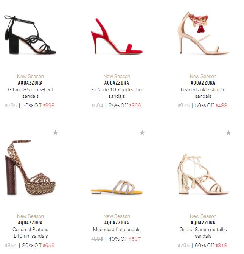Click Gitana 85mm metallic sandals title
244x254 pixels.
pyautogui.click(x=203, y=233)
